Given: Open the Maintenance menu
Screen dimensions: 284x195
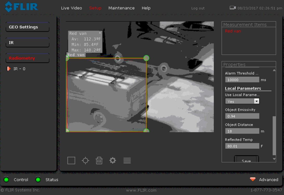Looking at the screenshot, I should (121, 8).
